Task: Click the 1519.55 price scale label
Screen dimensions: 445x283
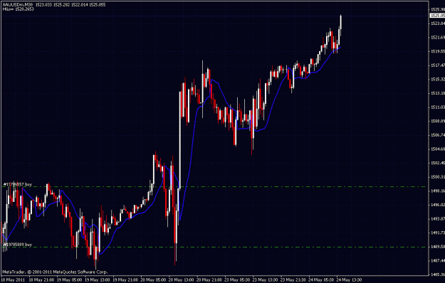Action: 438,51
